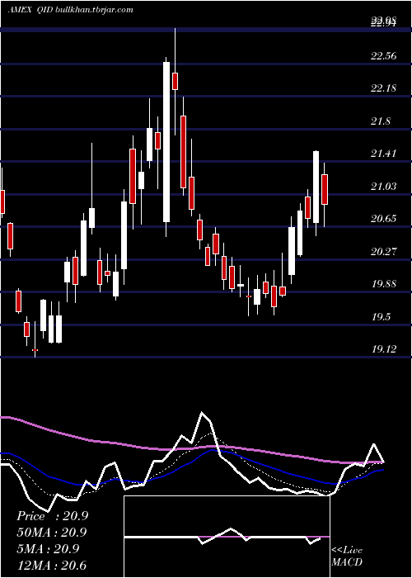Click the 50MA : 20.9 readout
412x578 pixels.
click(x=51, y=533)
